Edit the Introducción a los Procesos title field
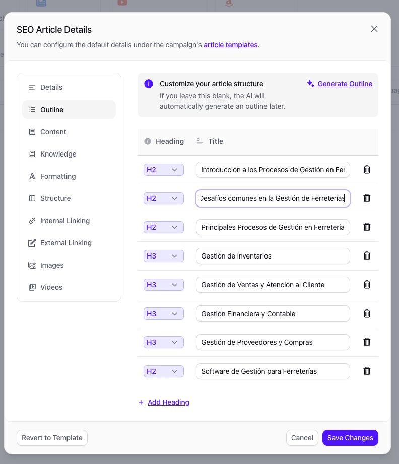This screenshot has height=464, width=399. click(x=273, y=170)
